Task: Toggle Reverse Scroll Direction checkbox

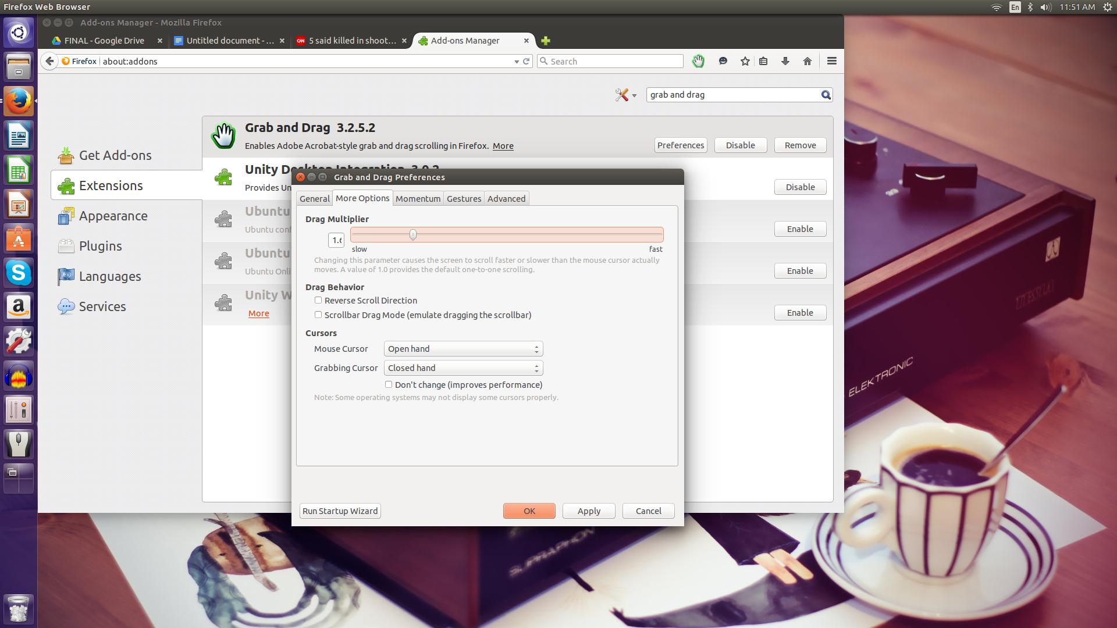Action: [318, 300]
